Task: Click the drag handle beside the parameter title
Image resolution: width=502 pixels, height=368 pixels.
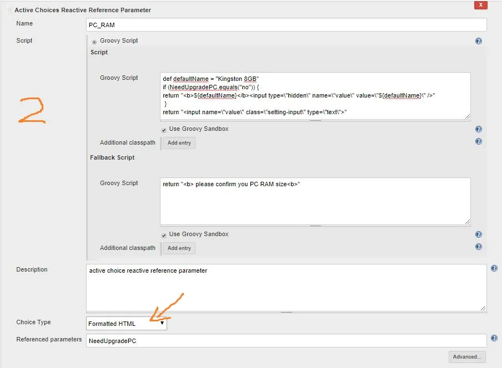Action: (9, 10)
